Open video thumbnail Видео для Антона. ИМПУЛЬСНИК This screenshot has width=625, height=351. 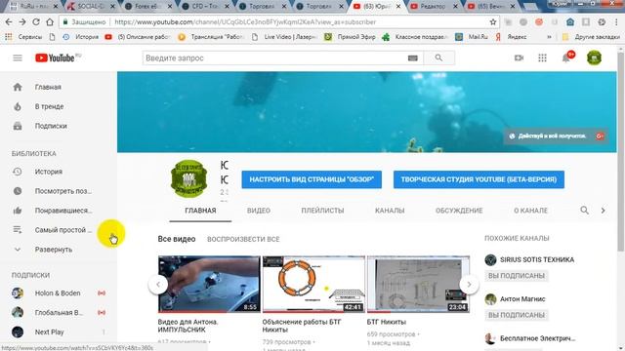pyautogui.click(x=209, y=284)
